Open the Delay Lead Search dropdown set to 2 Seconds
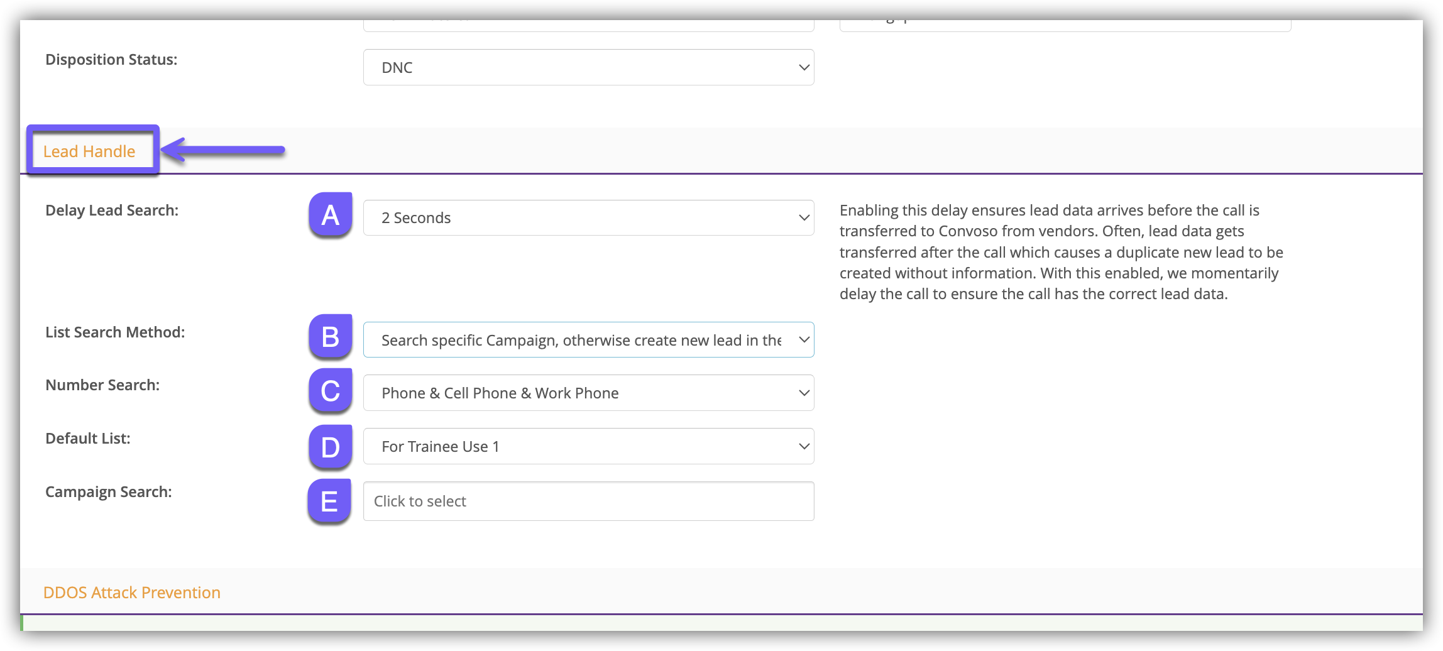The height and width of the screenshot is (651, 1443). click(x=588, y=218)
